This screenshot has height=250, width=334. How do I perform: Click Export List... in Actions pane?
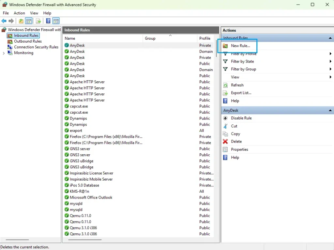pos(241,93)
